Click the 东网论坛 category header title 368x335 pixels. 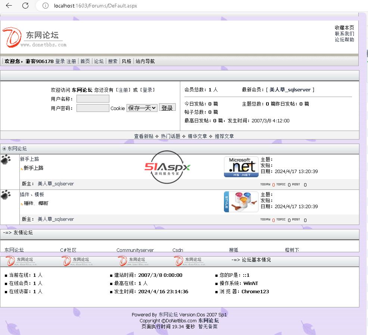point(17,148)
